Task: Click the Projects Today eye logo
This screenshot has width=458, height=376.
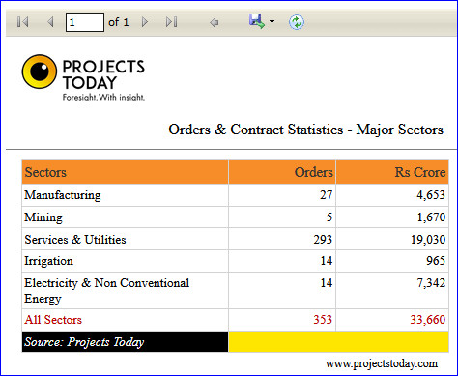Action: pyautogui.click(x=40, y=72)
